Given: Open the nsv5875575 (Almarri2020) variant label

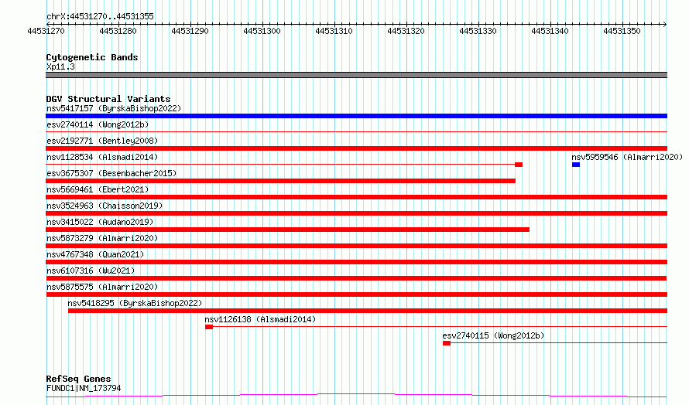Looking at the screenshot, I should click(102, 287).
